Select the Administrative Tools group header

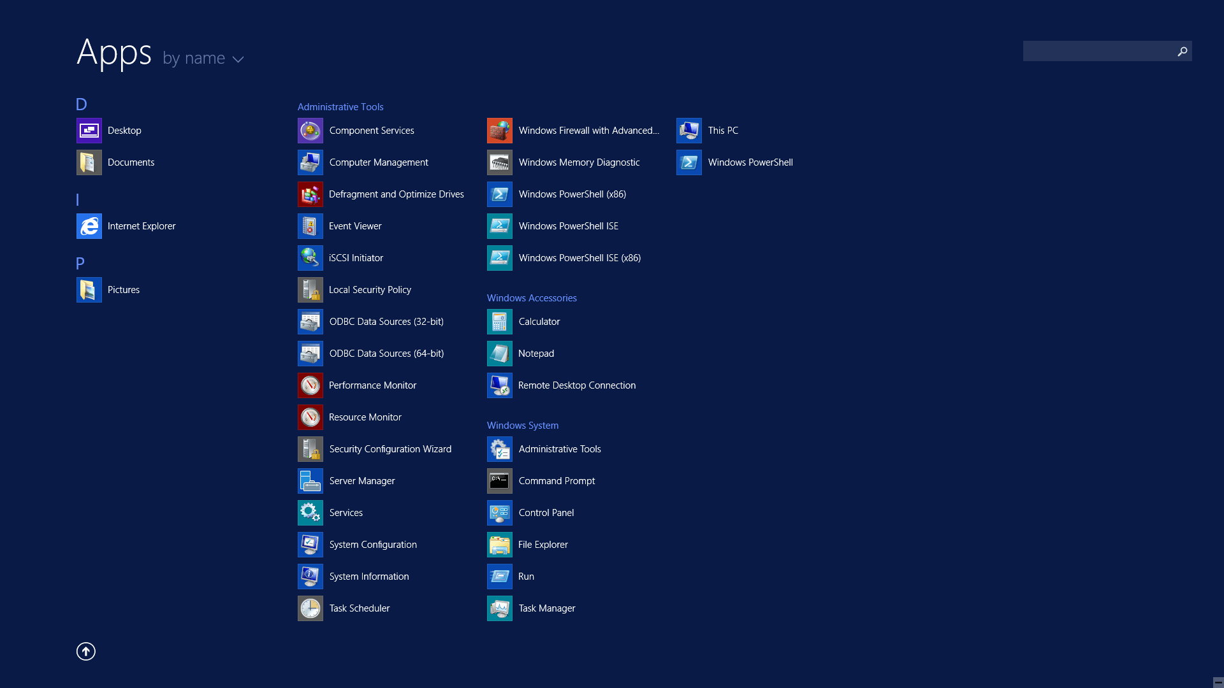click(x=340, y=107)
